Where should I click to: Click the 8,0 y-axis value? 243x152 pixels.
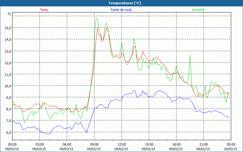pos(9,109)
